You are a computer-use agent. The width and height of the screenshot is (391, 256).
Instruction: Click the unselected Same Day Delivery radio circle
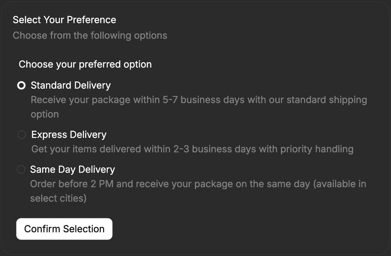(x=21, y=169)
